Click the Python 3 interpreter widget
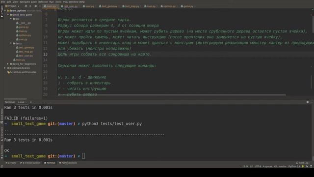The image size is (314, 177). tap(294, 166)
